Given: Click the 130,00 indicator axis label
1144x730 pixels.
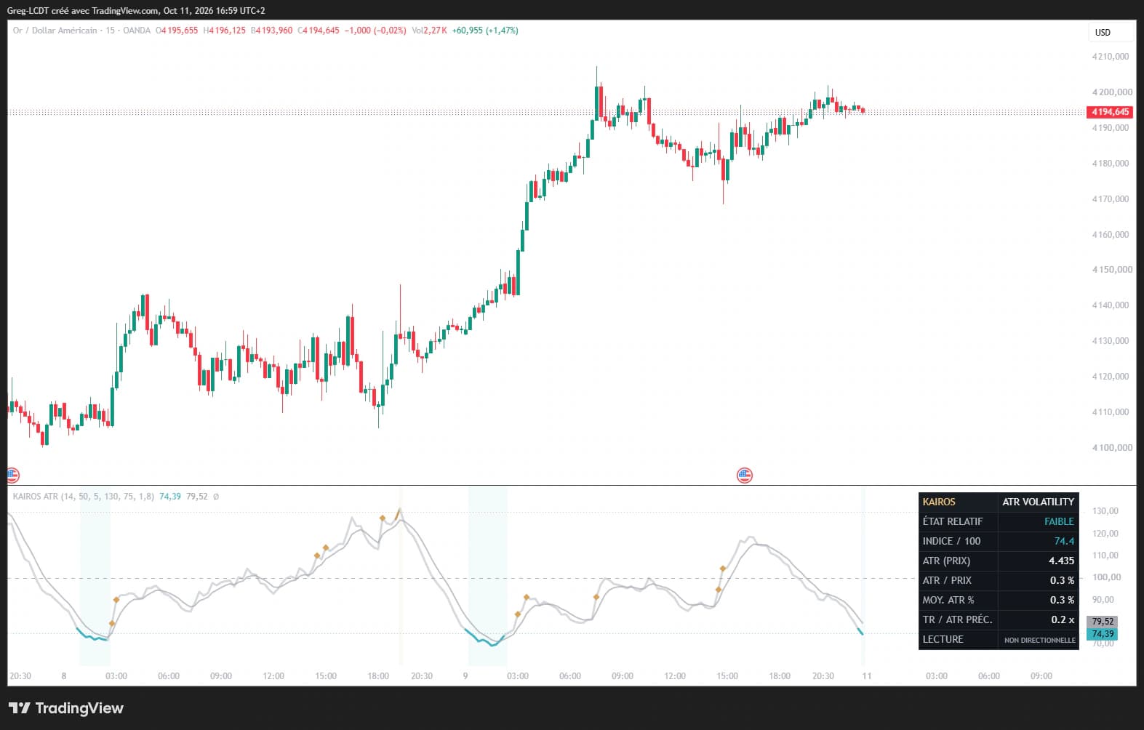Looking at the screenshot, I should (1105, 511).
